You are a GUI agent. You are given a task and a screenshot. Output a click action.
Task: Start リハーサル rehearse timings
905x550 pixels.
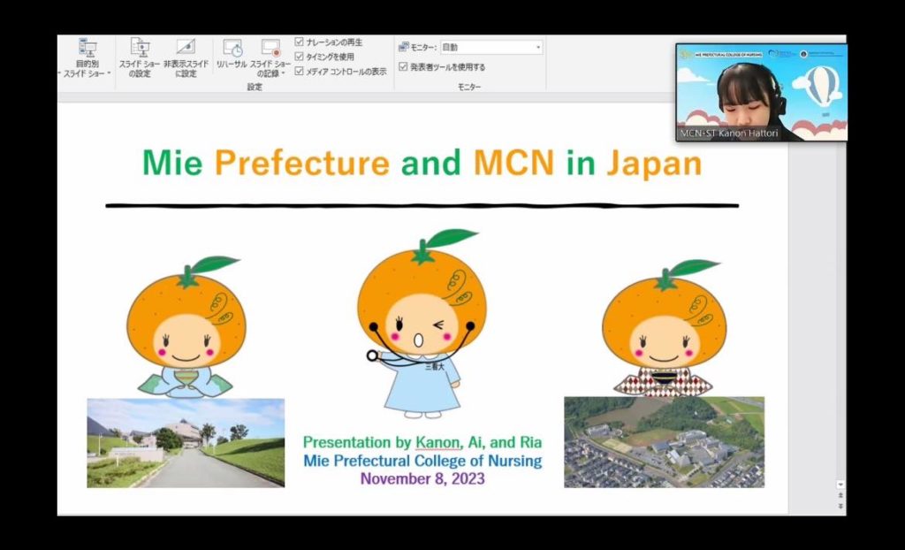click(232, 55)
